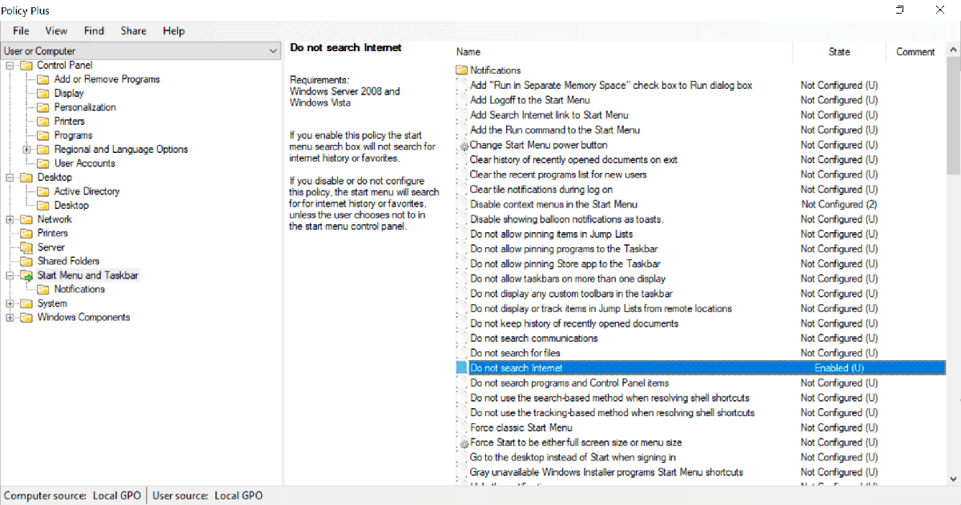Select 'Clear history of recently opened documents on exit'

pos(573,160)
